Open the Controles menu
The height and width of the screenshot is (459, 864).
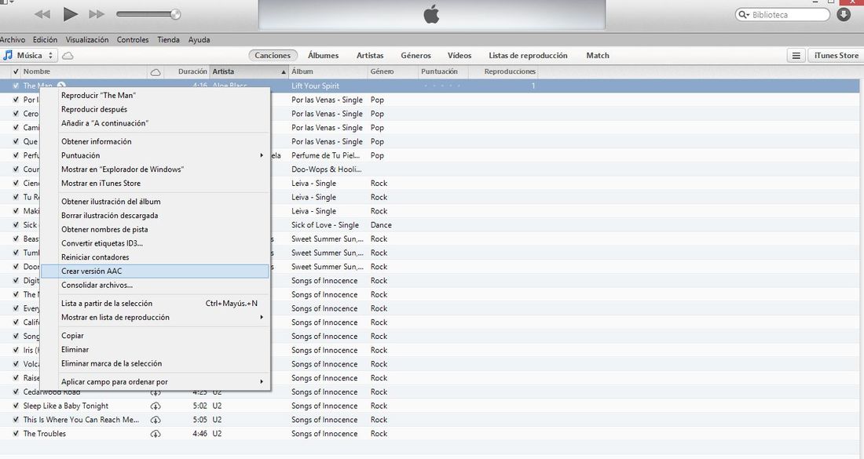(x=133, y=40)
